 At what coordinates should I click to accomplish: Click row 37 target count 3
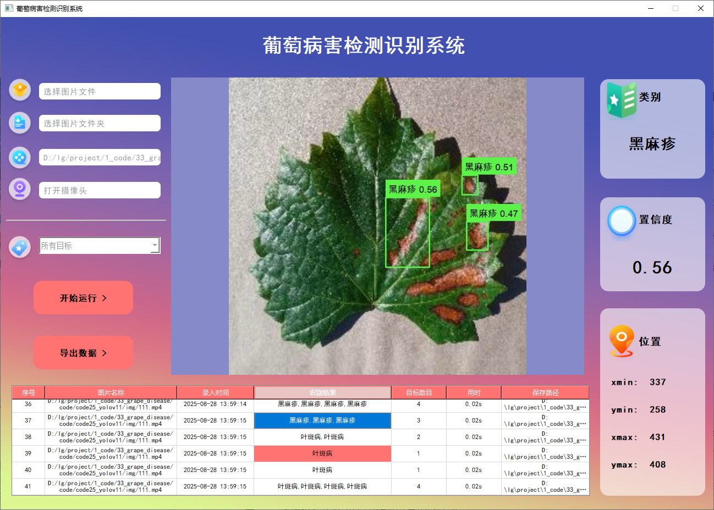(419, 420)
